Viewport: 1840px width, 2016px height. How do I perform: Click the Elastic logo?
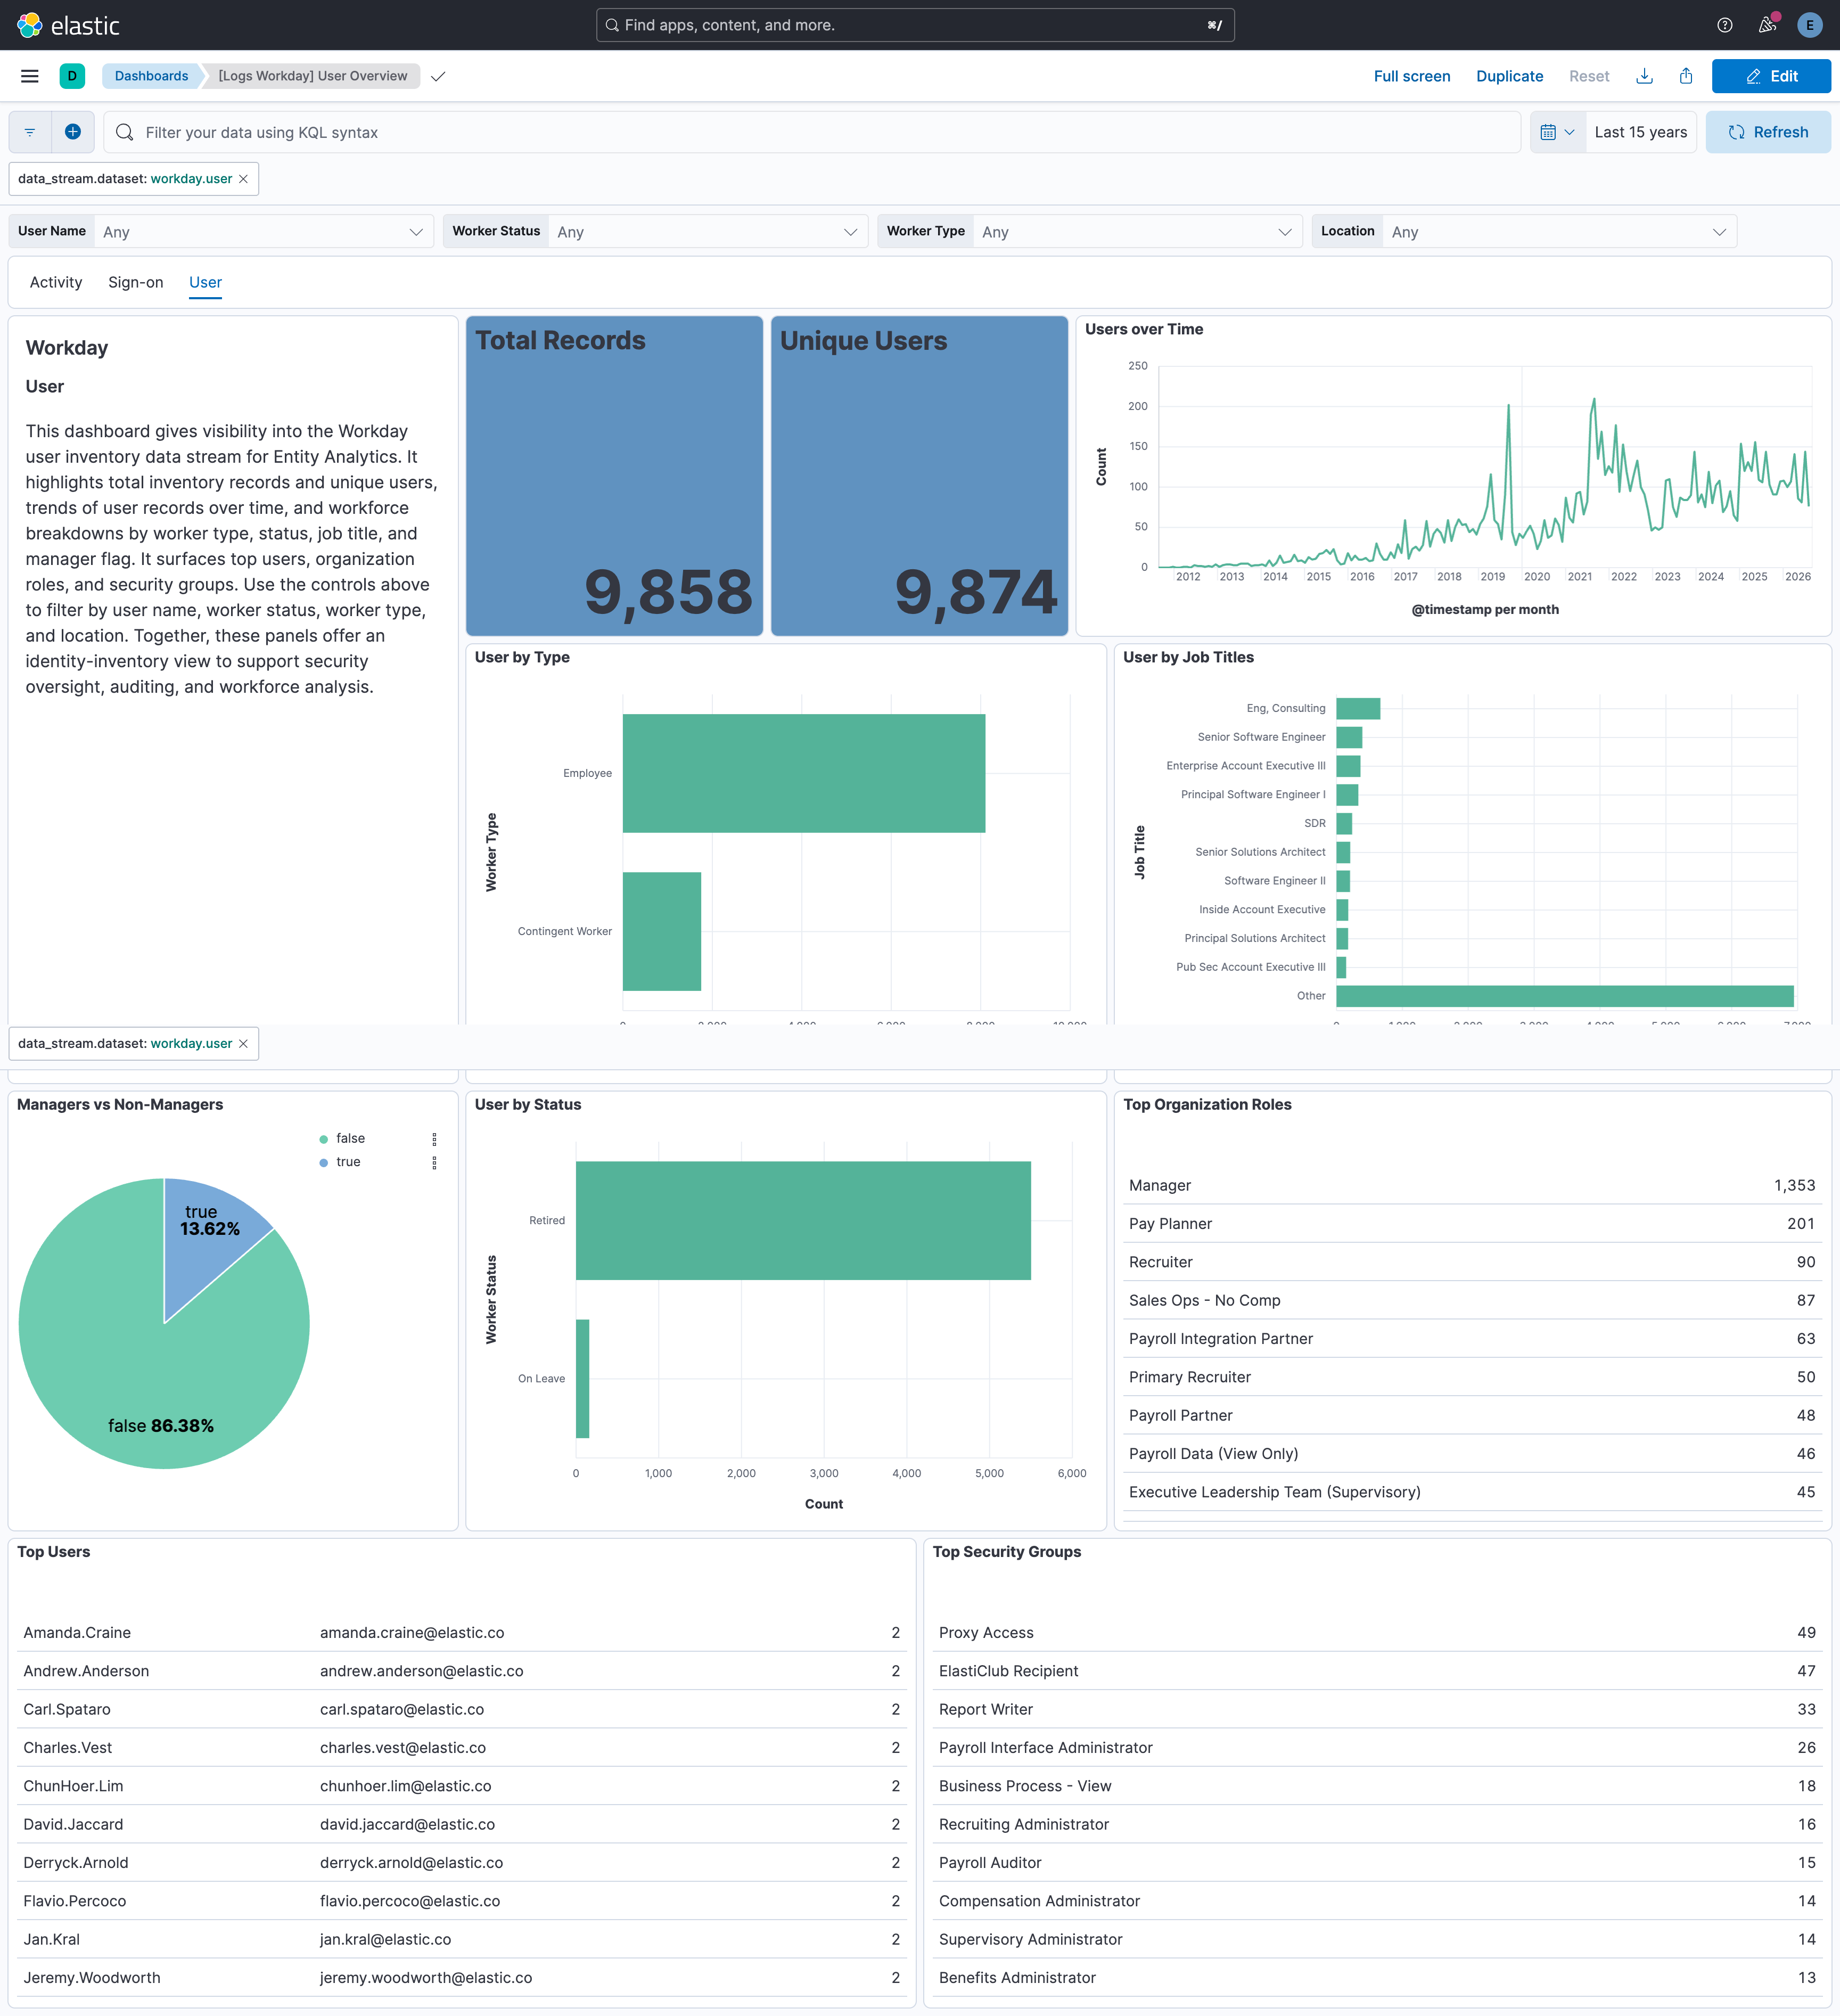point(69,25)
